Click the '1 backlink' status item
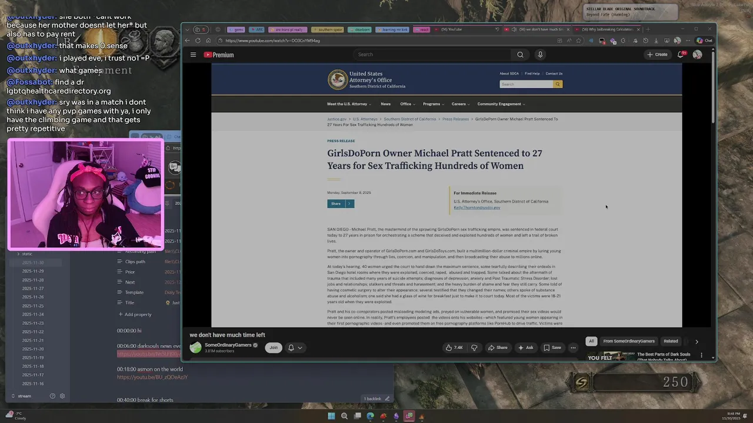The image size is (753, 423). point(372,399)
